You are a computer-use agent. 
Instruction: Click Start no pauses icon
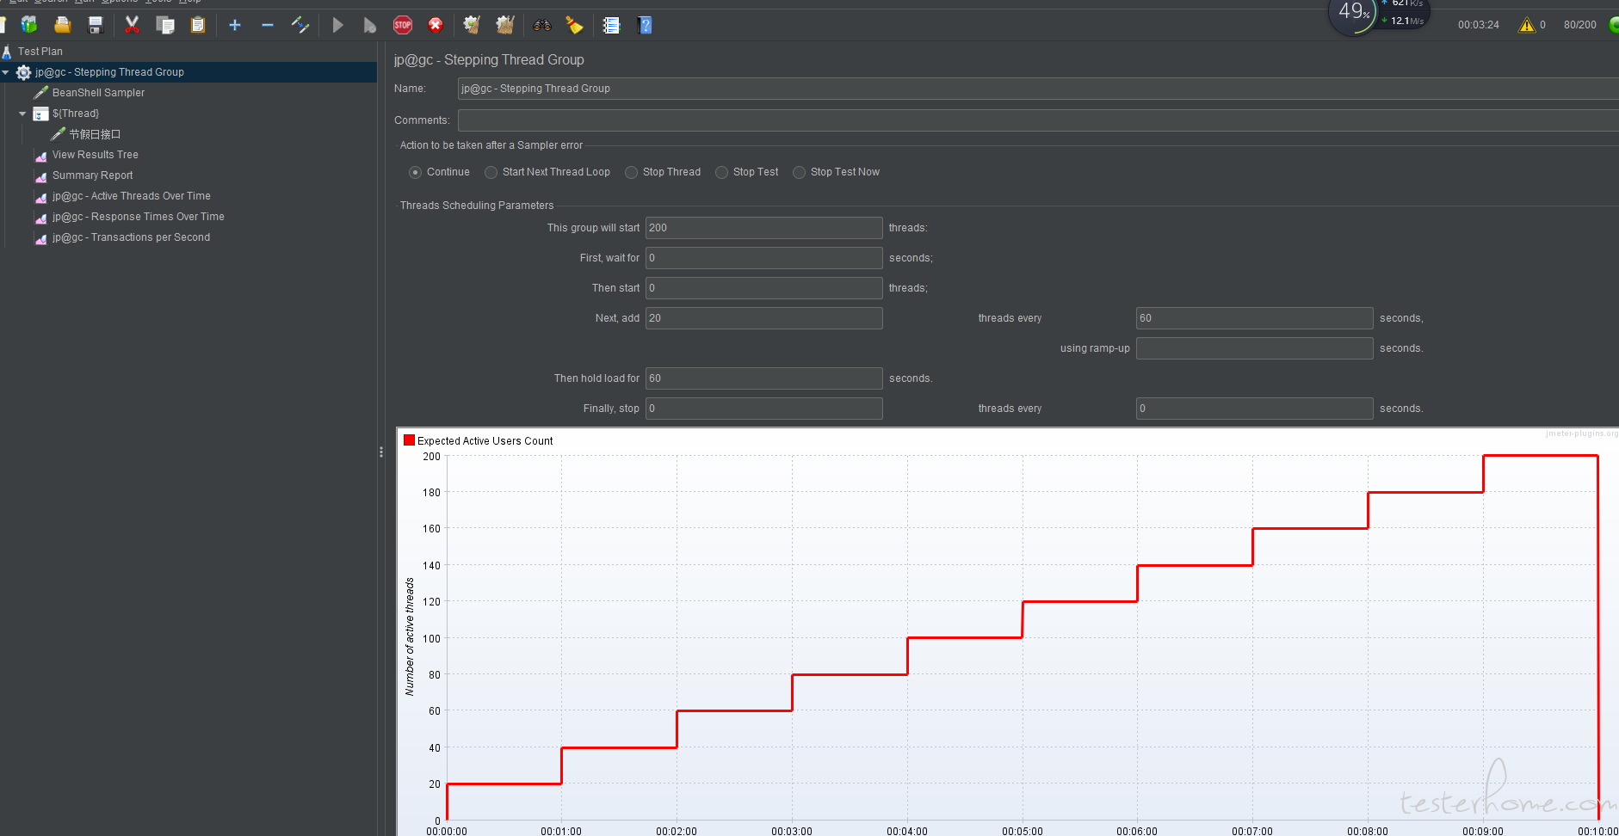[x=369, y=25]
